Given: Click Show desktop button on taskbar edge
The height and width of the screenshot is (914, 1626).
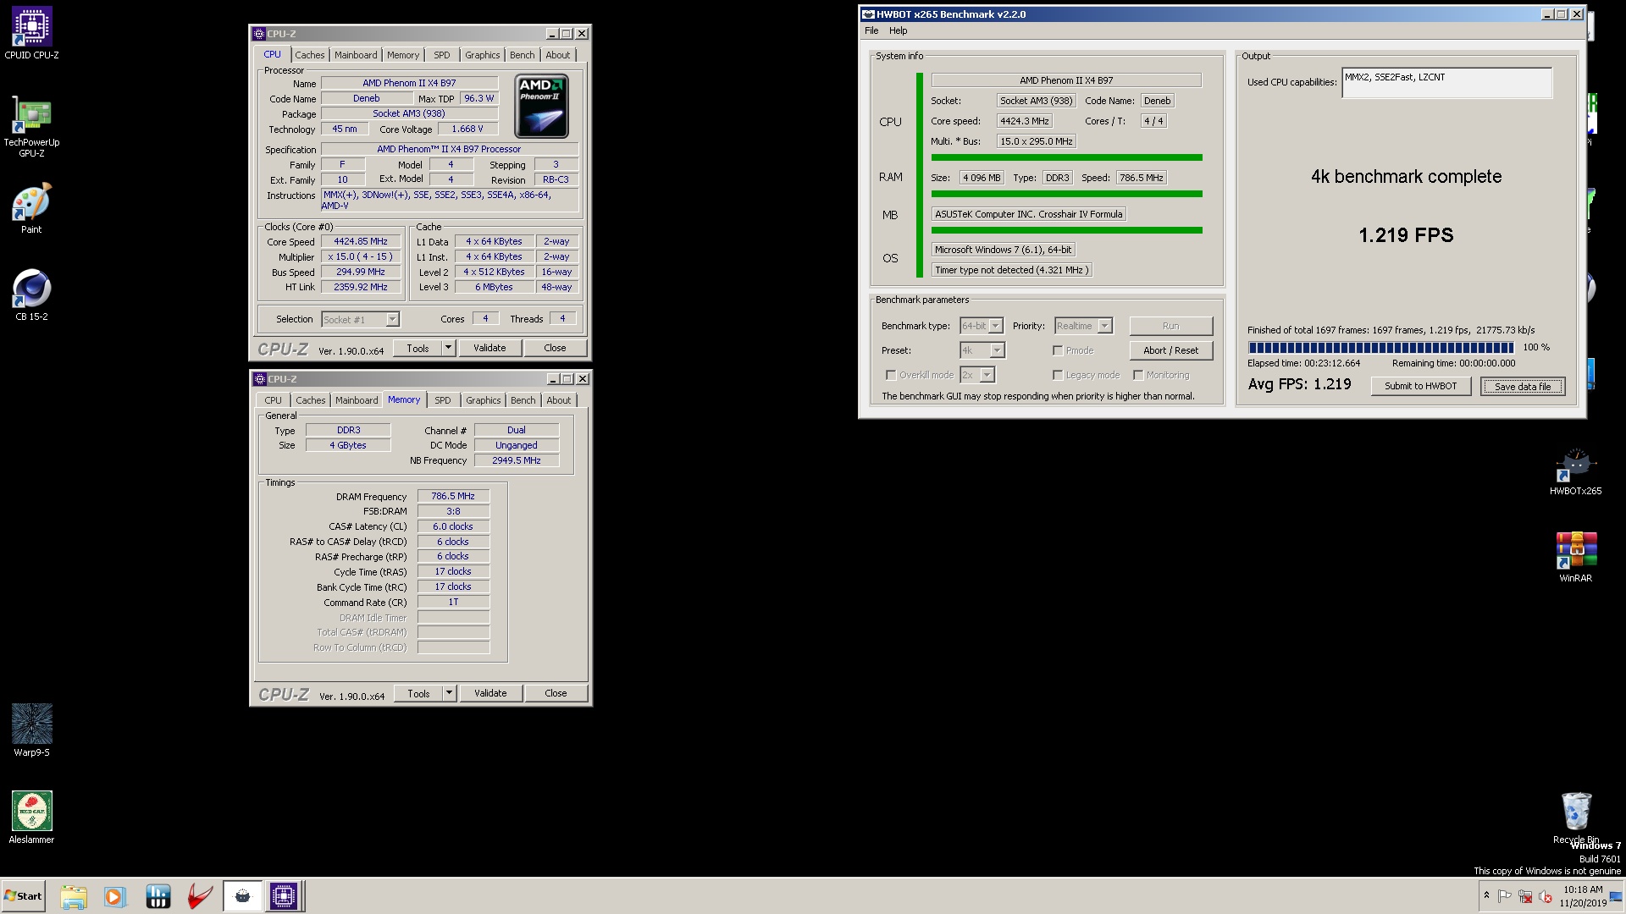Looking at the screenshot, I should [x=1617, y=896].
